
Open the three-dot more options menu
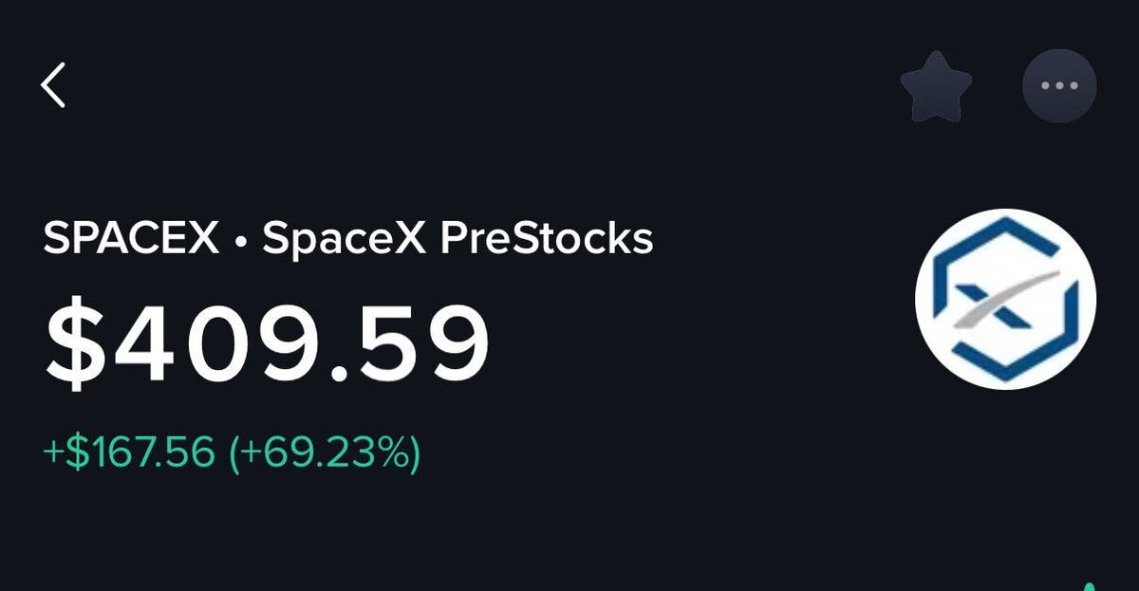click(x=1059, y=86)
